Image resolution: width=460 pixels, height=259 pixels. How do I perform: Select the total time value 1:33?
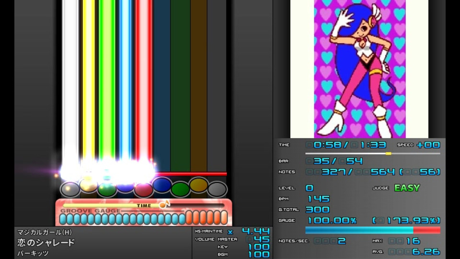pyautogui.click(x=373, y=145)
